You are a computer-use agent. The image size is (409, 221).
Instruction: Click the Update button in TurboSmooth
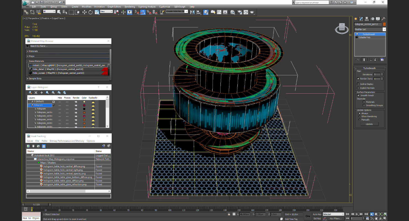(x=369, y=124)
